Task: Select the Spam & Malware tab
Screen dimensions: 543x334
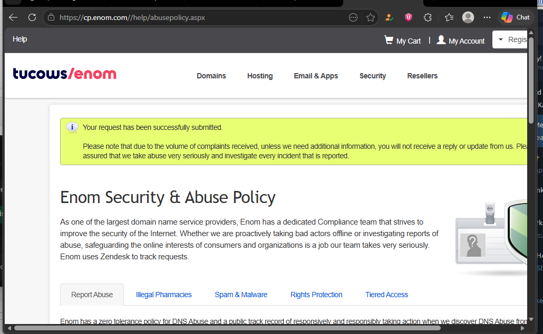Action: (x=241, y=295)
